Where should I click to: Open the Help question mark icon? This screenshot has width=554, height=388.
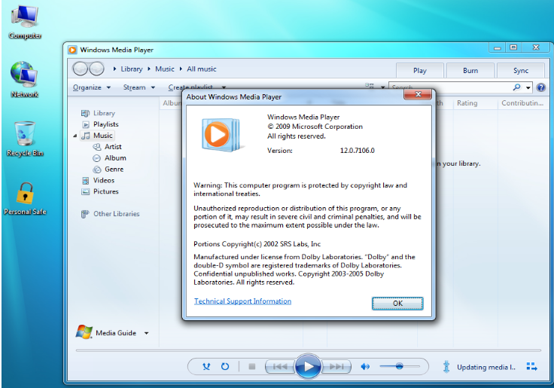(x=540, y=87)
